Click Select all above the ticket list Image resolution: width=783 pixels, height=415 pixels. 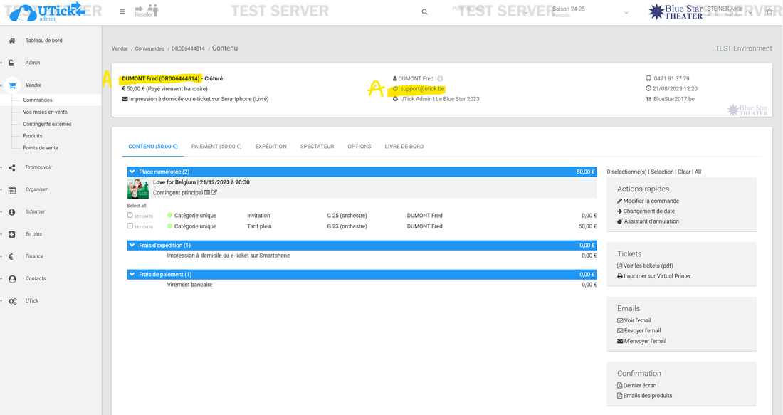[x=137, y=206]
